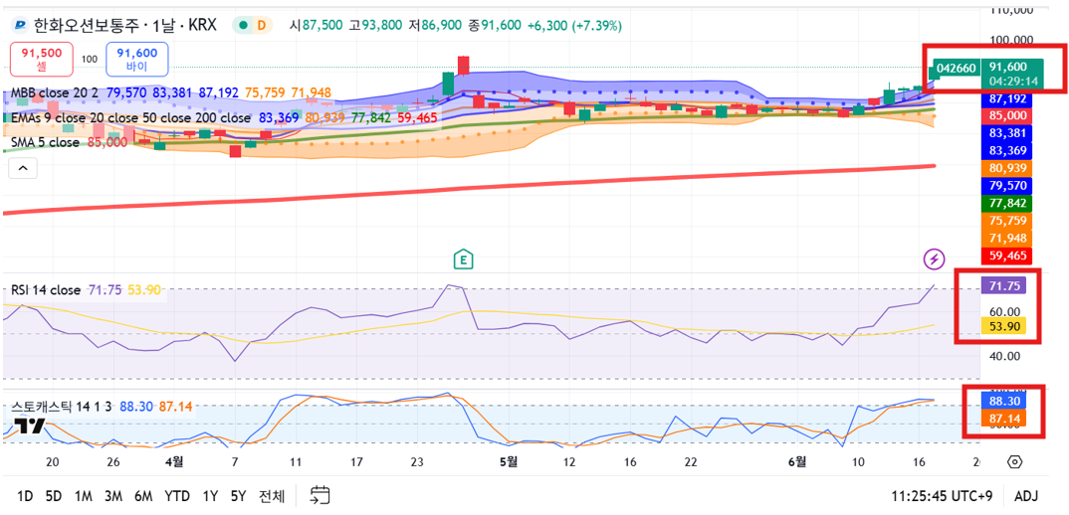Viewport: 1069px width, 515px height.
Task: Click the 71,948 orange axis label
Action: point(1008,239)
